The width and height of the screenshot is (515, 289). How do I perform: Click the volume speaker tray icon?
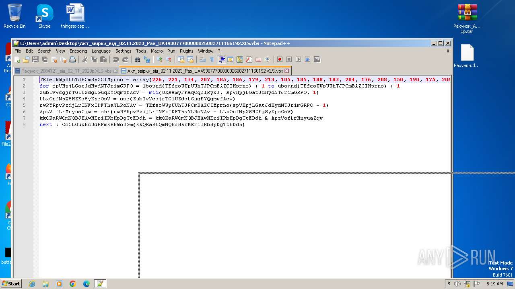[457, 284]
